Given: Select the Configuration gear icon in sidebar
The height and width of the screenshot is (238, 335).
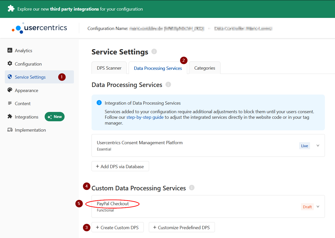Looking at the screenshot, I should pos(10,64).
